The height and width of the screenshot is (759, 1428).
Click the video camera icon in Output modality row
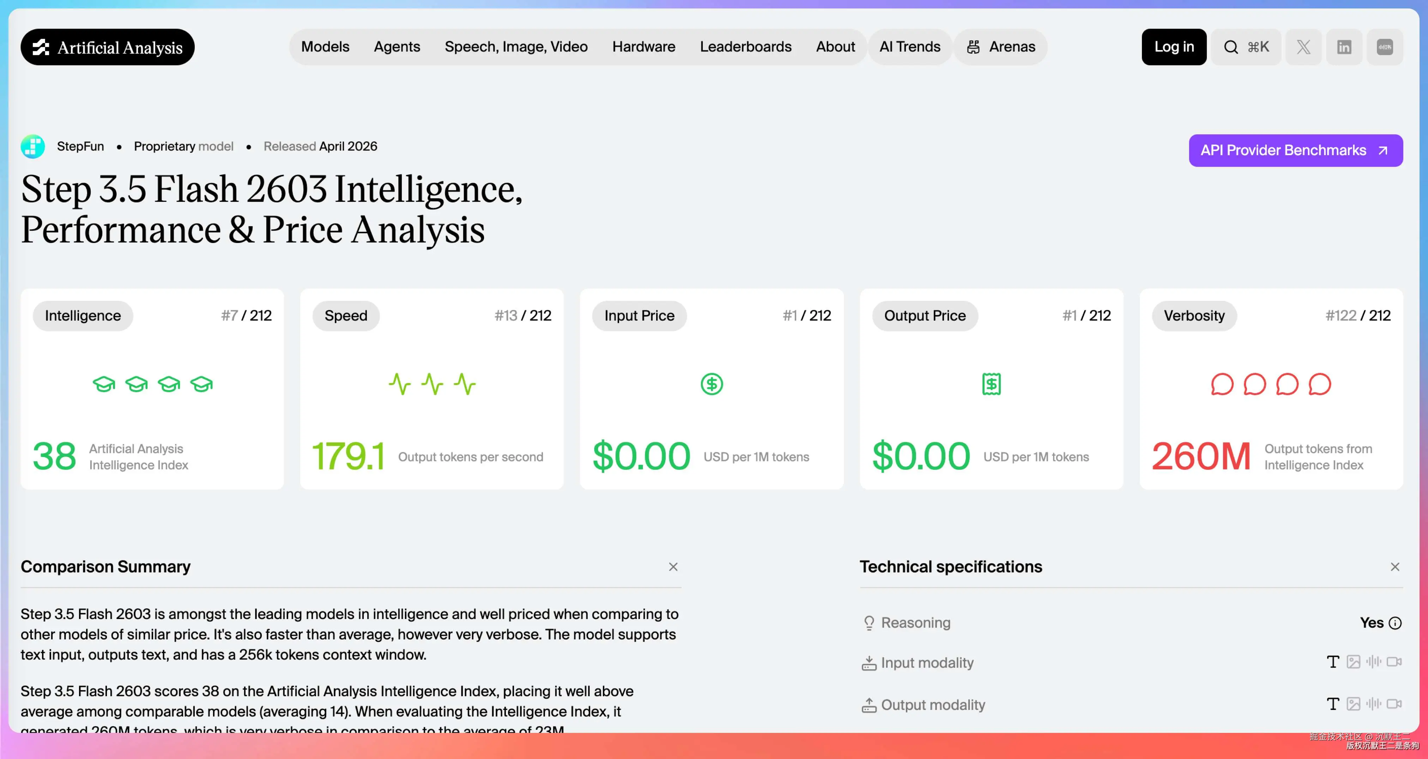pyautogui.click(x=1394, y=704)
